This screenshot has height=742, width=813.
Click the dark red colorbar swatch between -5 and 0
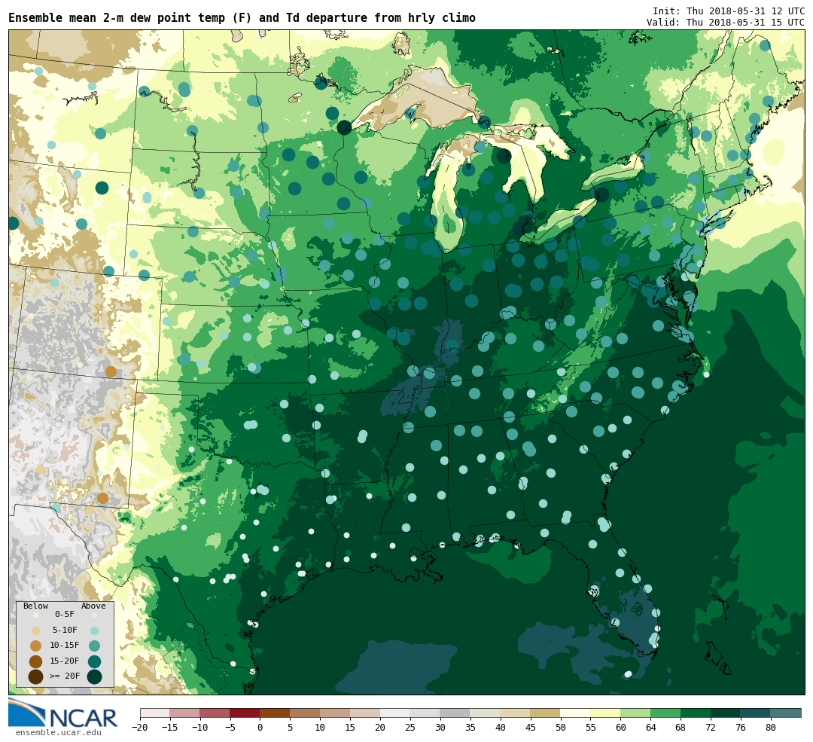pos(245,713)
